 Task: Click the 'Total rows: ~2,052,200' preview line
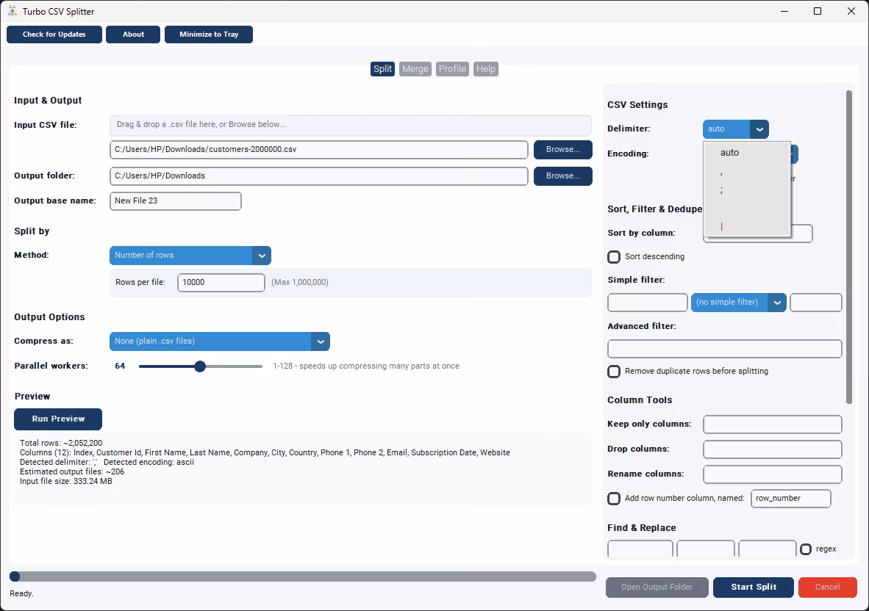pos(61,444)
